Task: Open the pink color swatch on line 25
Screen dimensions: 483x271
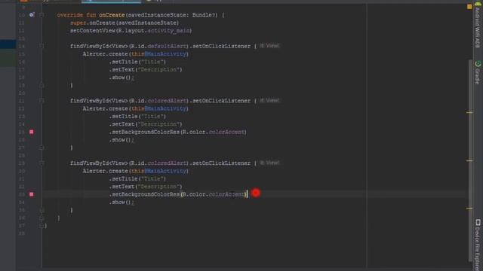Action: click(32, 132)
